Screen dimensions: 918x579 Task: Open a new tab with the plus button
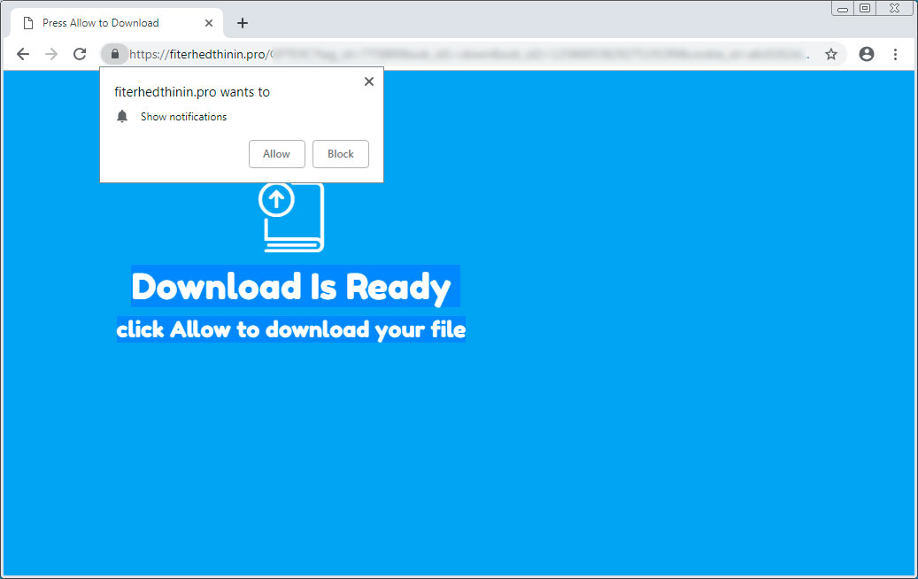(242, 22)
